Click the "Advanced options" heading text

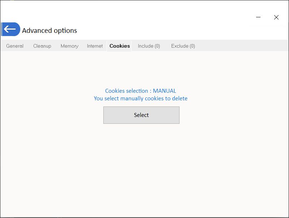pyautogui.click(x=49, y=31)
